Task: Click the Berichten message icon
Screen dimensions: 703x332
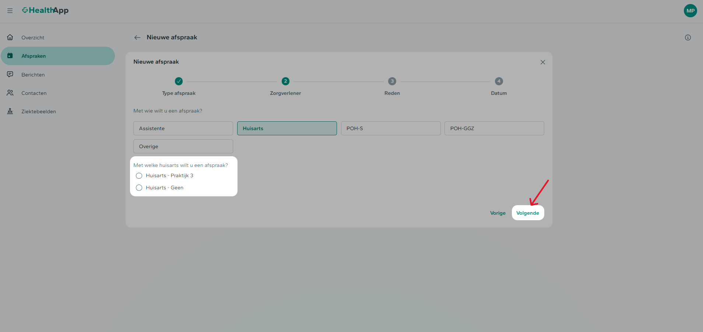Action: [10, 74]
